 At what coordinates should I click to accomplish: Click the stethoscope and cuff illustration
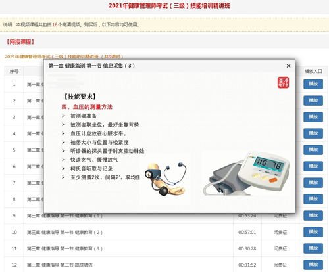pyautogui.click(x=166, y=179)
